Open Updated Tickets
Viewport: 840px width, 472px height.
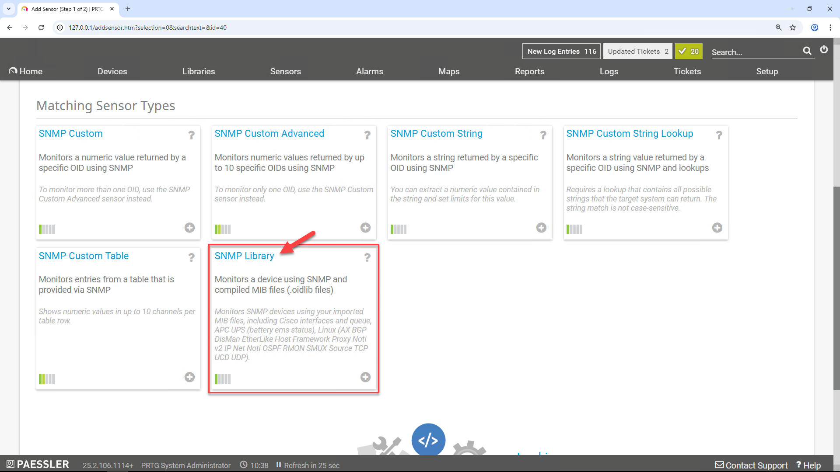pyautogui.click(x=637, y=51)
